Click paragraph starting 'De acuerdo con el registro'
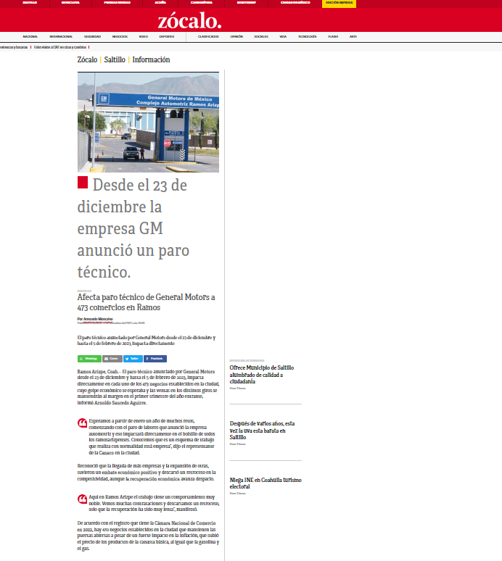502x561 pixels. click(148, 536)
